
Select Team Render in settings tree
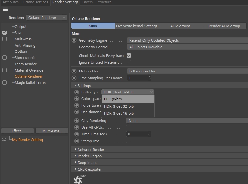(26, 64)
